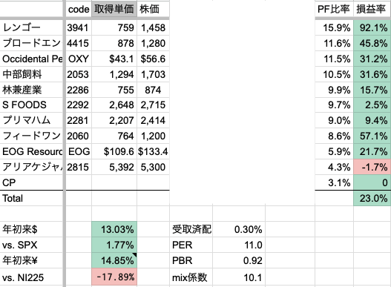Select the 取得単価 header cell
This screenshot has height=287, width=391.
(x=114, y=9)
